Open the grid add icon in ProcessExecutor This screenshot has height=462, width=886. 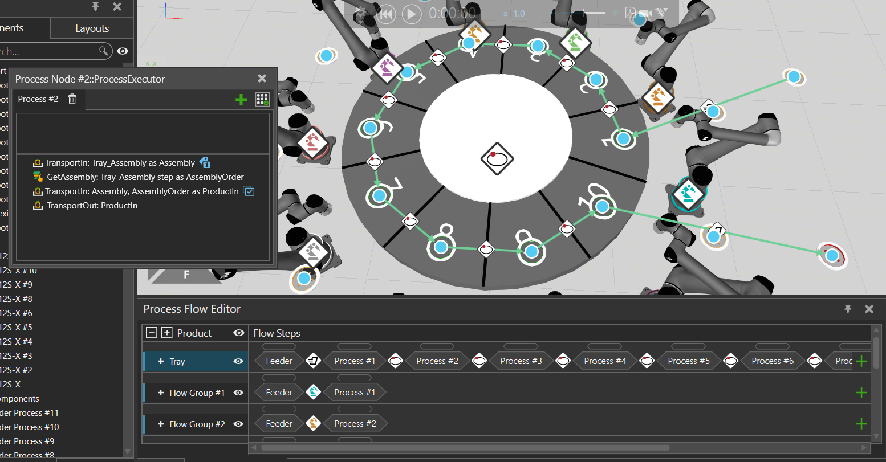[x=262, y=99]
